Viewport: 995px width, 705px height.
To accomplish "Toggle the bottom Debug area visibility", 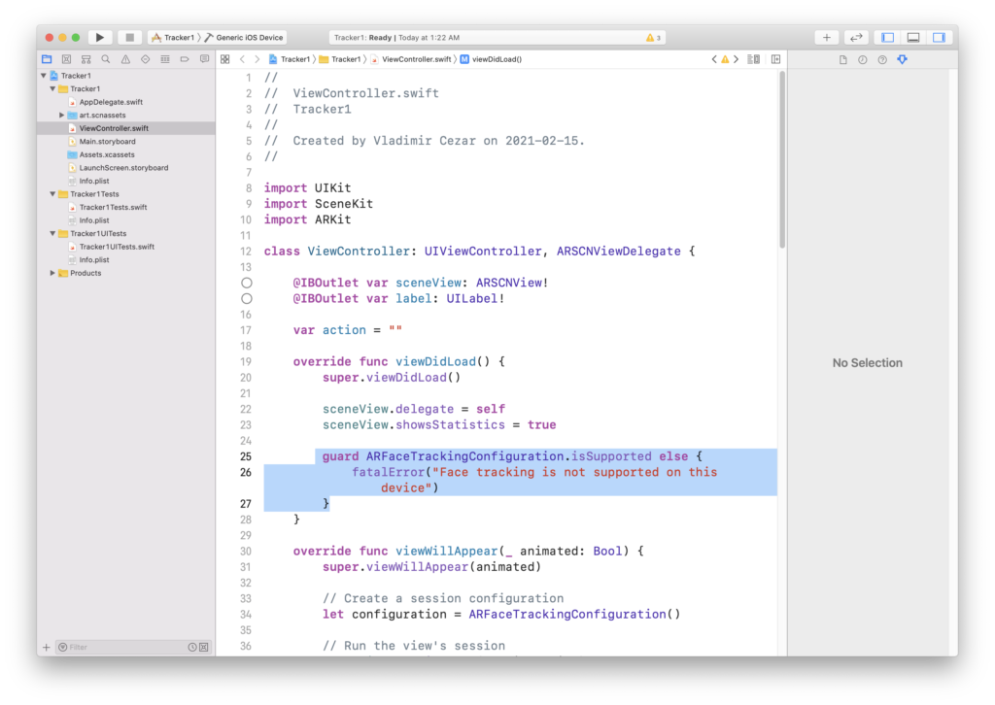I will pyautogui.click(x=913, y=38).
